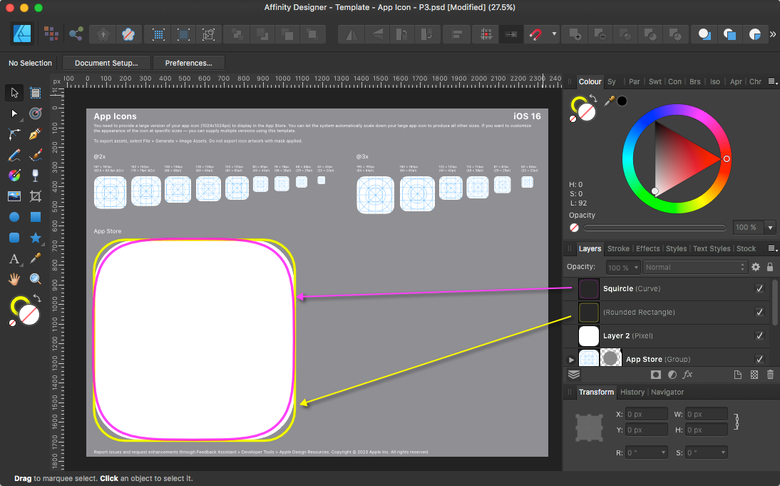
Task: Select the Pen tool
Action: 36,134
